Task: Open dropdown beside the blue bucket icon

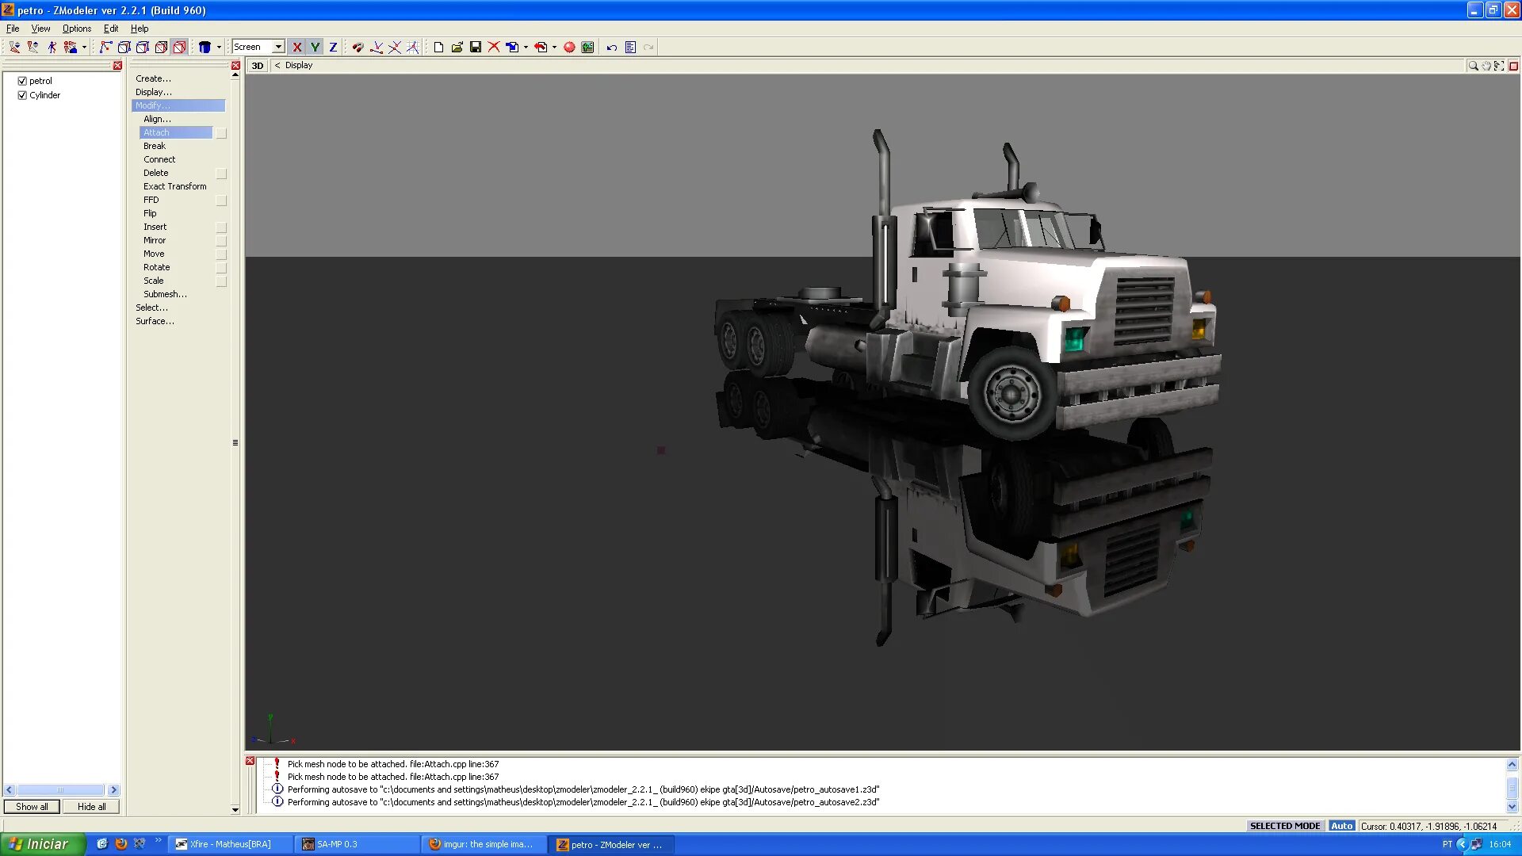Action: tap(219, 48)
